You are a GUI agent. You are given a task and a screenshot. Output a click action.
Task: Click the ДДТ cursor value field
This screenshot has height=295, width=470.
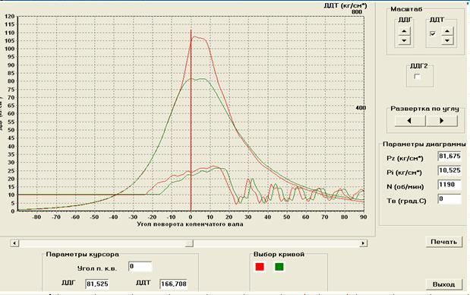174,284
